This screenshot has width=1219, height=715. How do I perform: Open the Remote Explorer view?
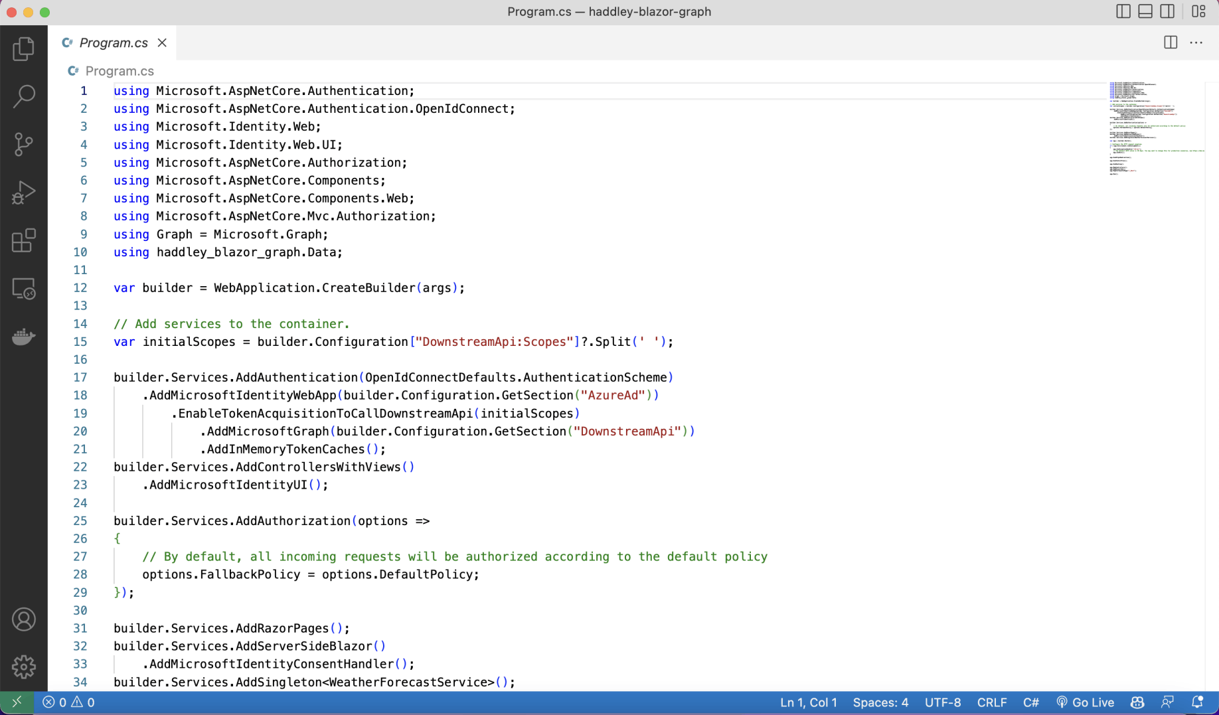point(24,289)
